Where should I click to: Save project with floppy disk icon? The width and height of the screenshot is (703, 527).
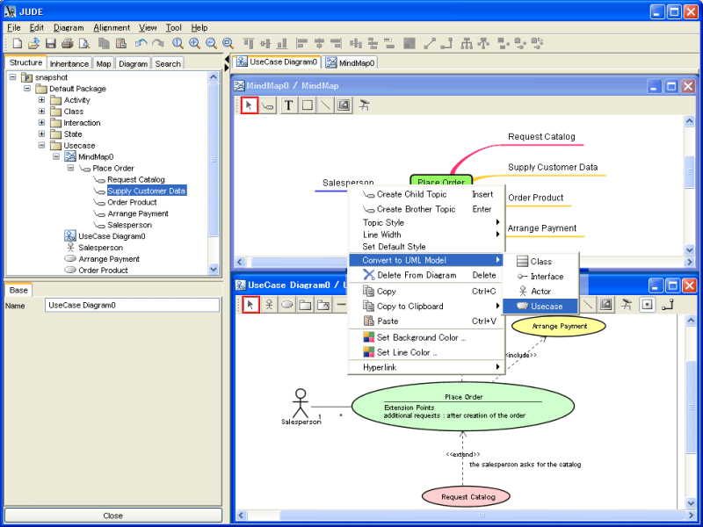50,43
